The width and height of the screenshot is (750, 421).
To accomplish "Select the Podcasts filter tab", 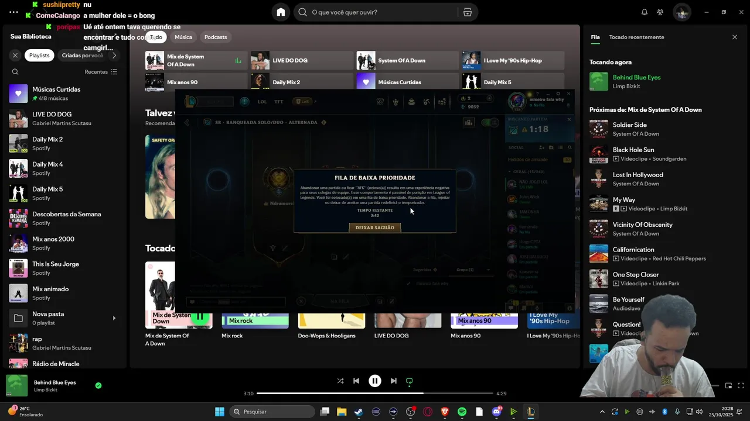I will [x=216, y=37].
